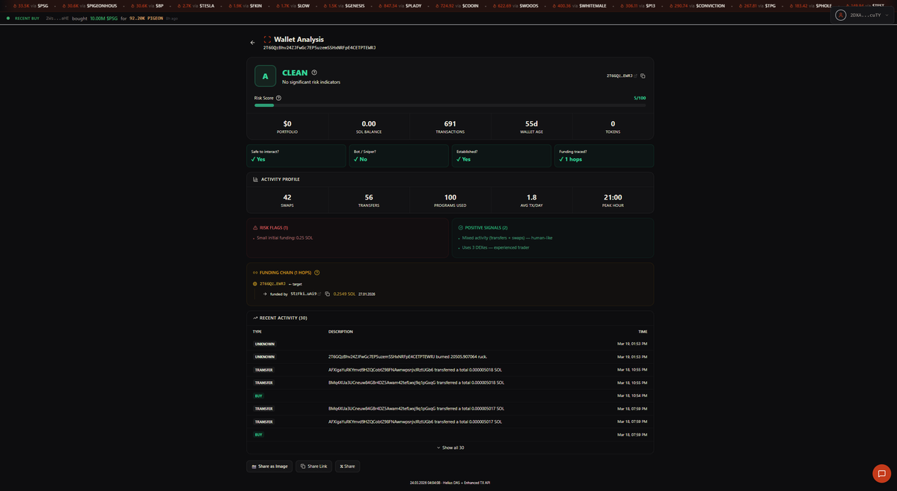This screenshot has width=897, height=491.
Task: Click the BUY row at Mar 18, 10:54 PM
Action: (x=450, y=395)
